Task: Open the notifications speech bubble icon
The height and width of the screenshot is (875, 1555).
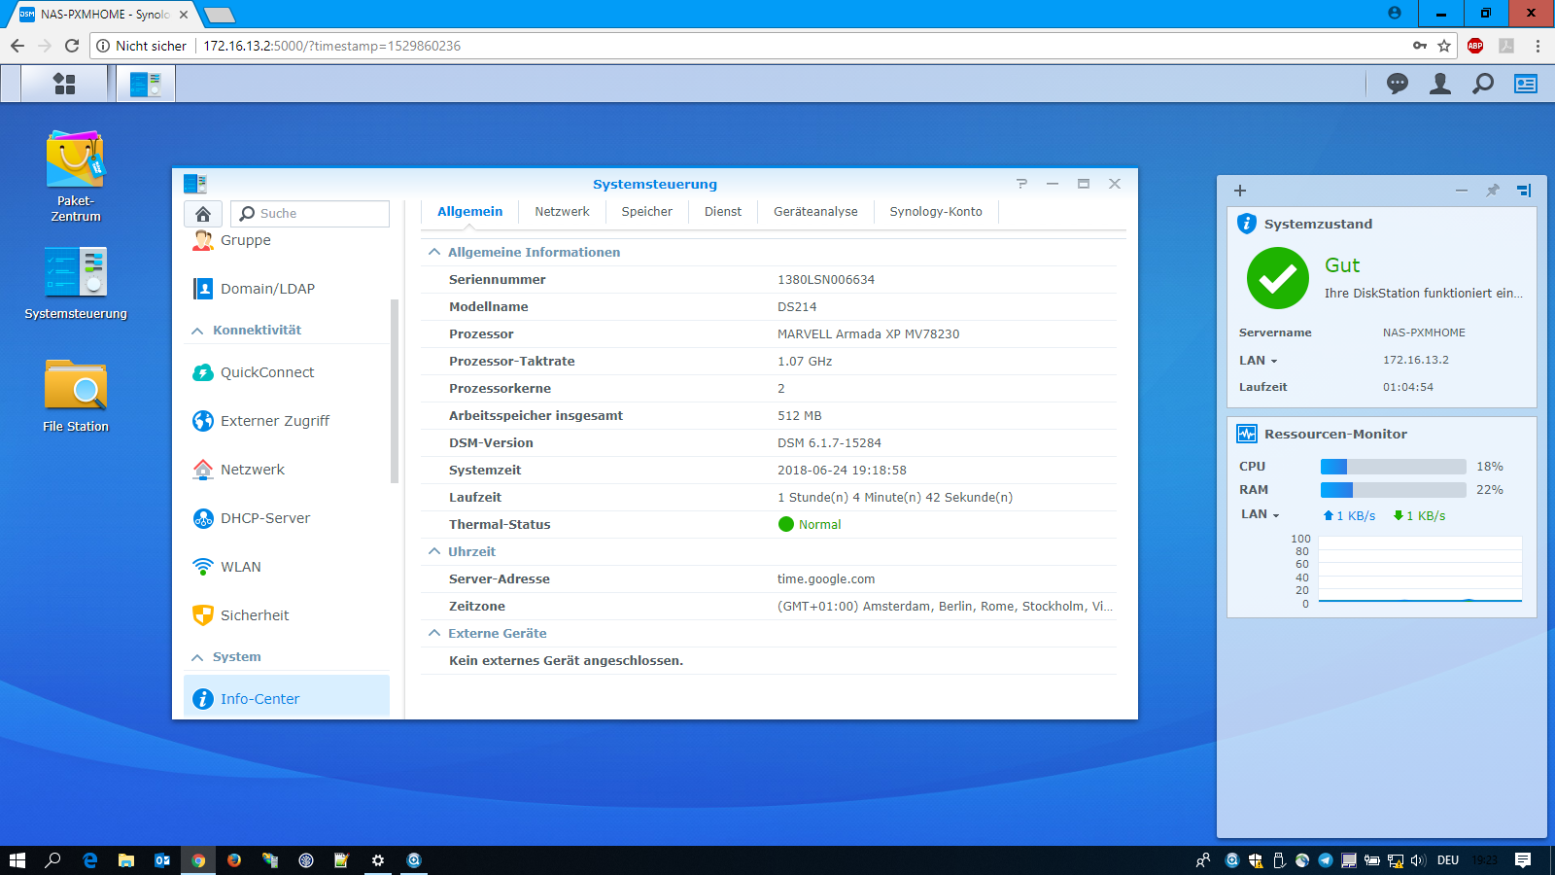Action: pyautogui.click(x=1398, y=85)
